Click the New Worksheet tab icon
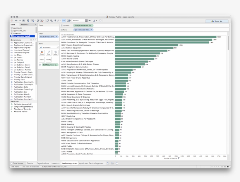Screen dimensions: 240x182 click(x=108, y=163)
